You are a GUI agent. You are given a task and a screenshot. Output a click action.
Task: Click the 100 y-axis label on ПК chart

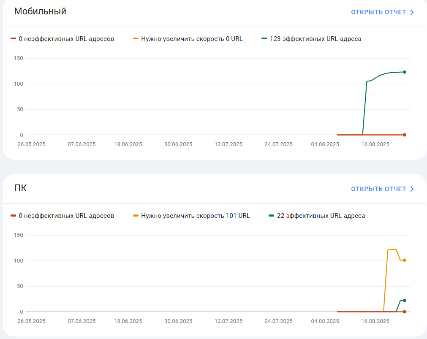tap(19, 260)
